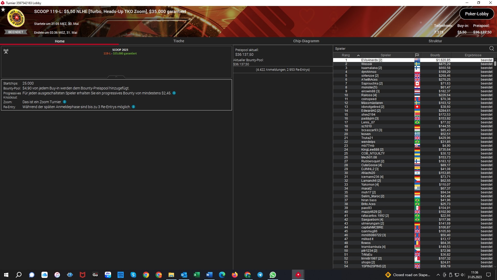Image resolution: width=497 pixels, height=280 pixels.
Task: Open Skype from the taskbar
Action: tap(133, 275)
